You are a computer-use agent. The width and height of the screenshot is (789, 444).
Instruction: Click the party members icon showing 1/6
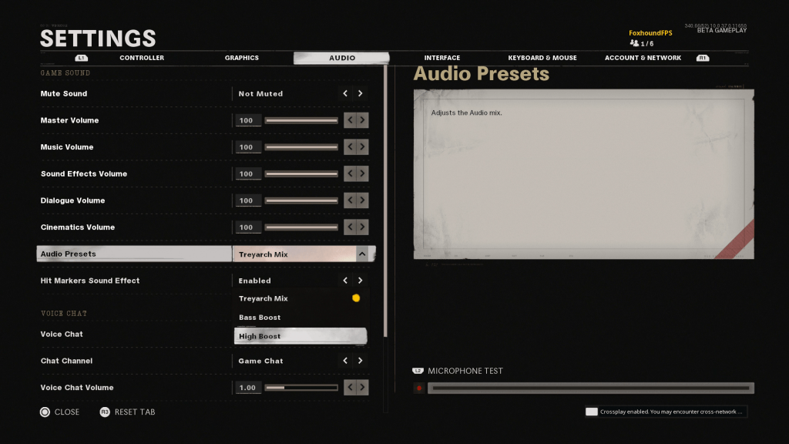coord(636,43)
